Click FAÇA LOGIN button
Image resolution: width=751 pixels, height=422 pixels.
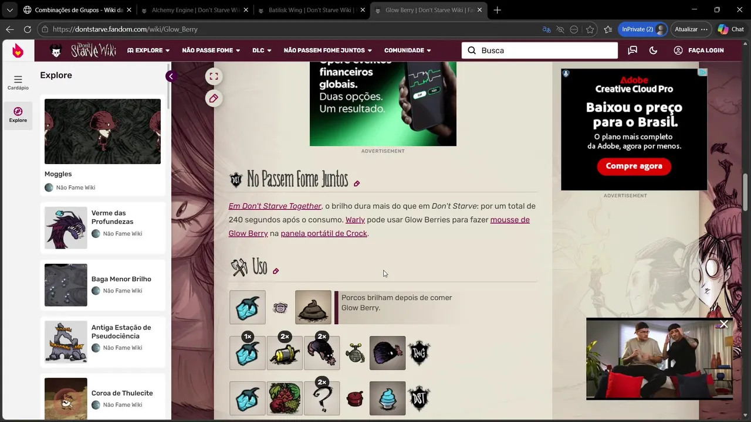[699, 50]
